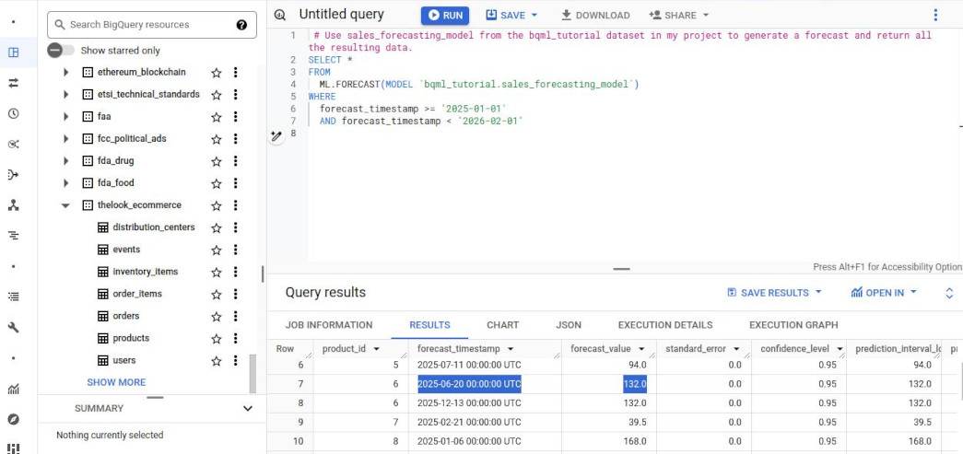Open actions menu for ethereum_blockchain
The width and height of the screenshot is (963, 454).
pos(235,73)
